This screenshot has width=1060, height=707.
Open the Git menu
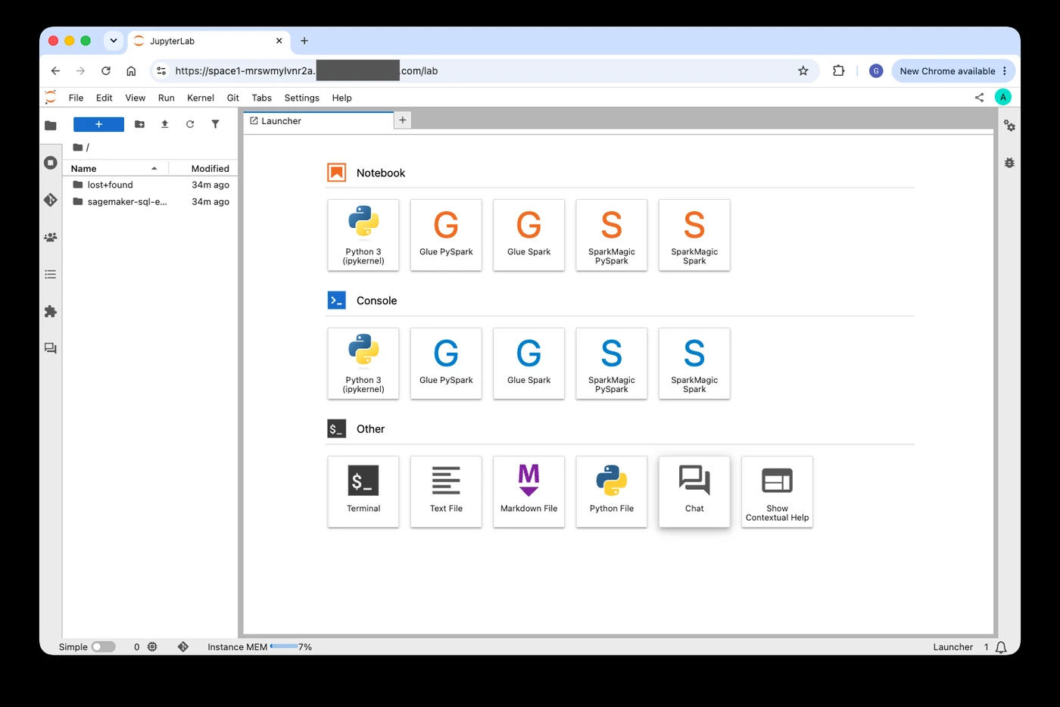233,98
